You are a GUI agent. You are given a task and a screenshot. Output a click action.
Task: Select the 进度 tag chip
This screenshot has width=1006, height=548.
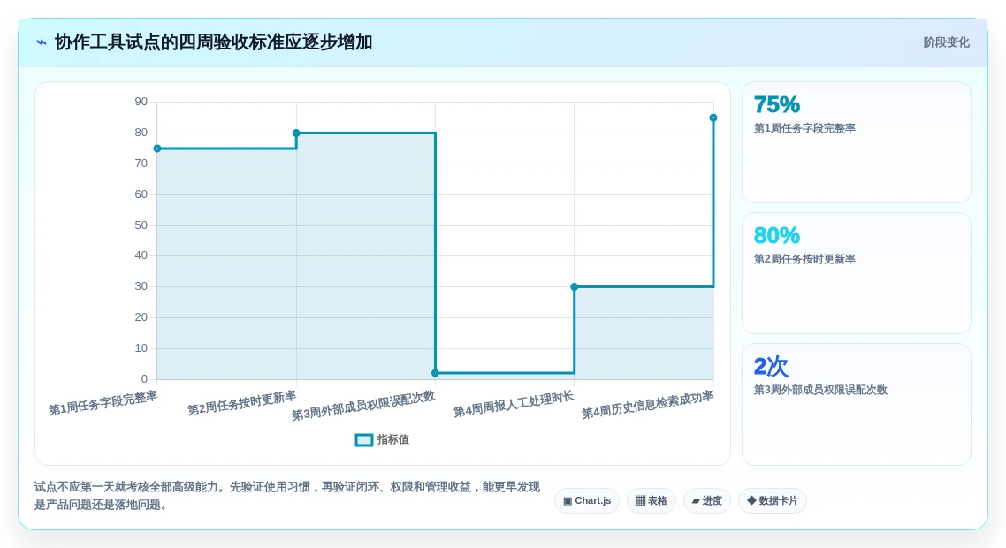(706, 500)
